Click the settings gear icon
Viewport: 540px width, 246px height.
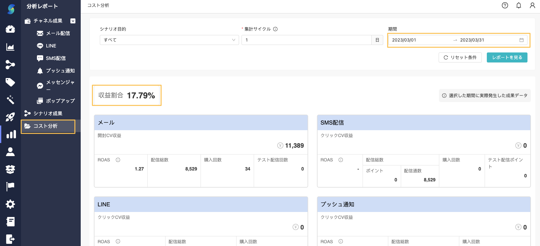coord(10,204)
